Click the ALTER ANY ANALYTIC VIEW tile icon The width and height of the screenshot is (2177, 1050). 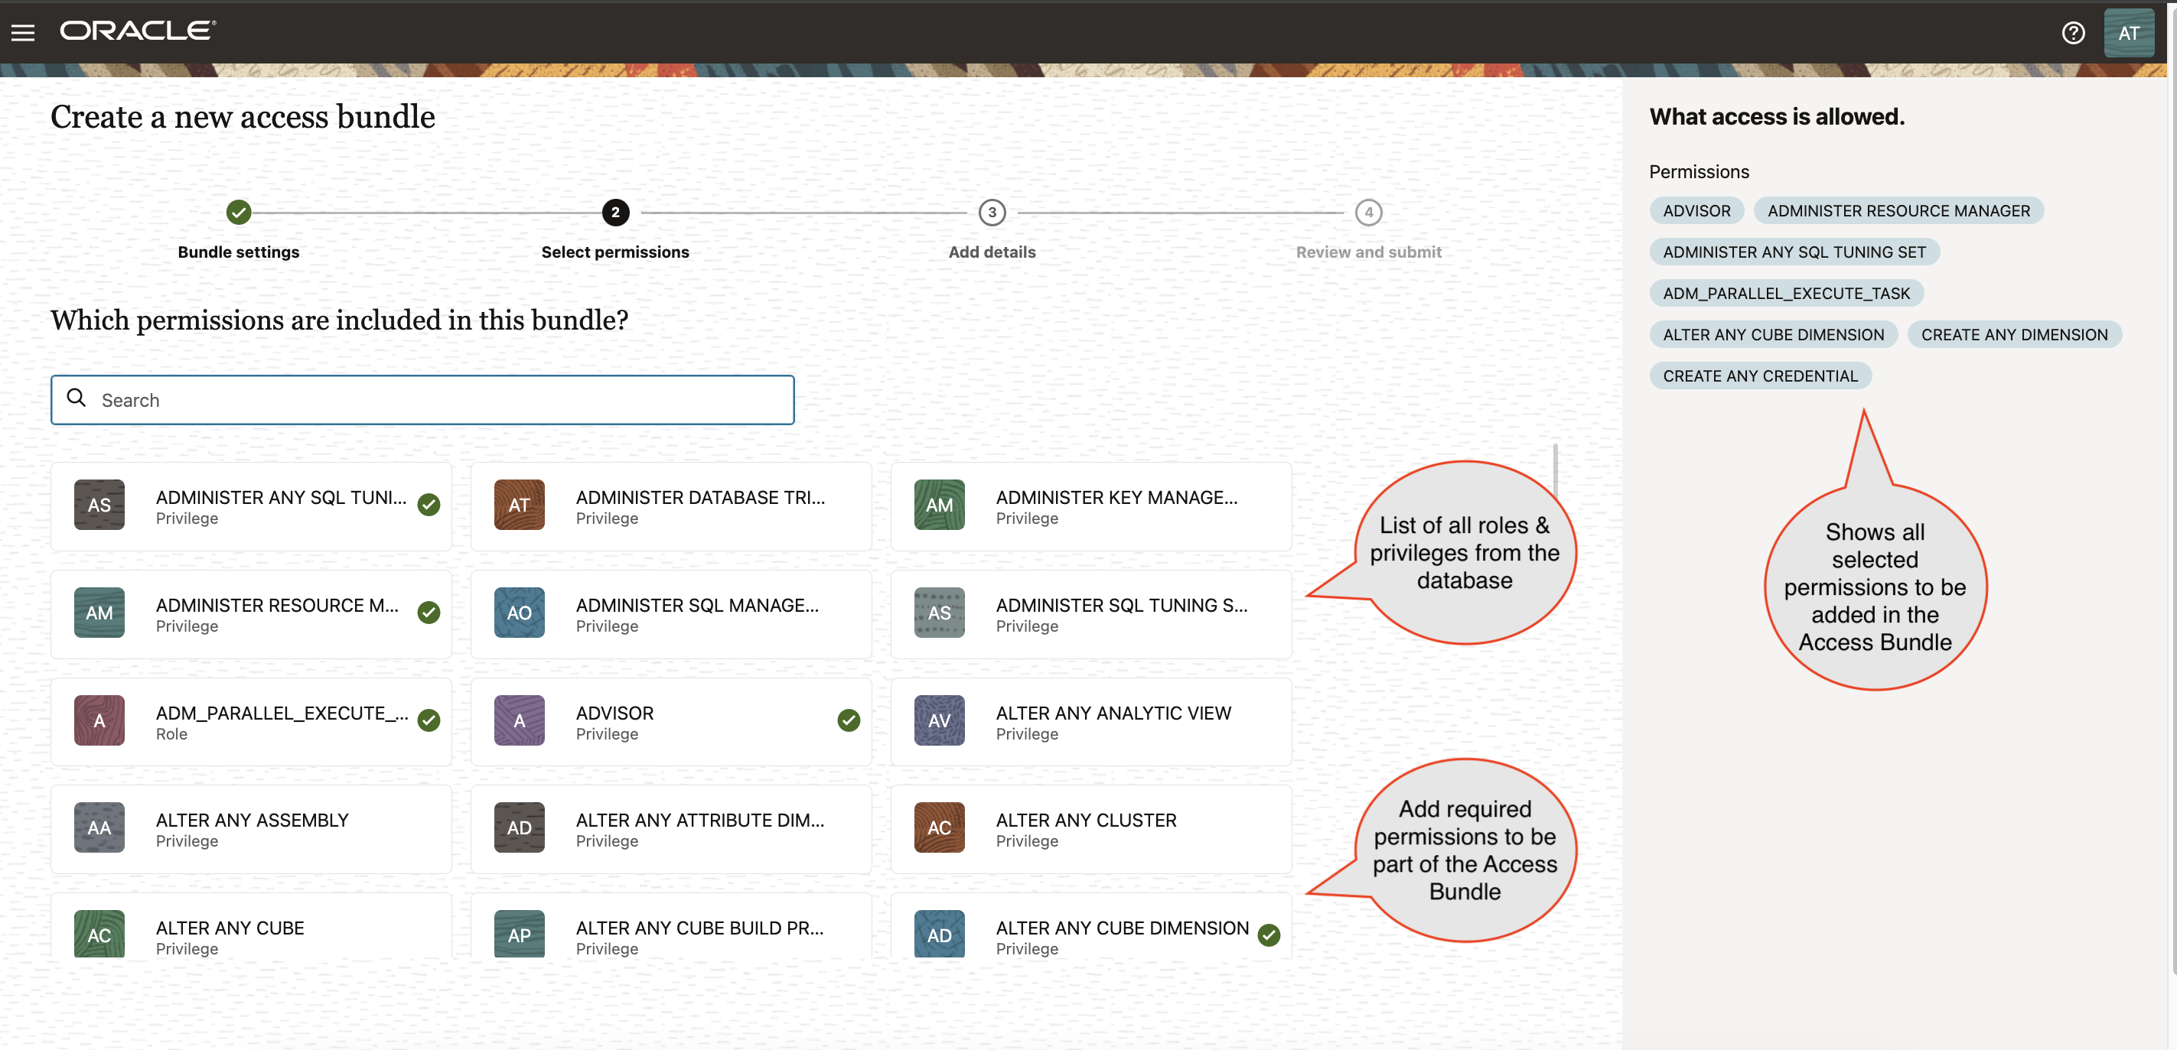point(939,720)
